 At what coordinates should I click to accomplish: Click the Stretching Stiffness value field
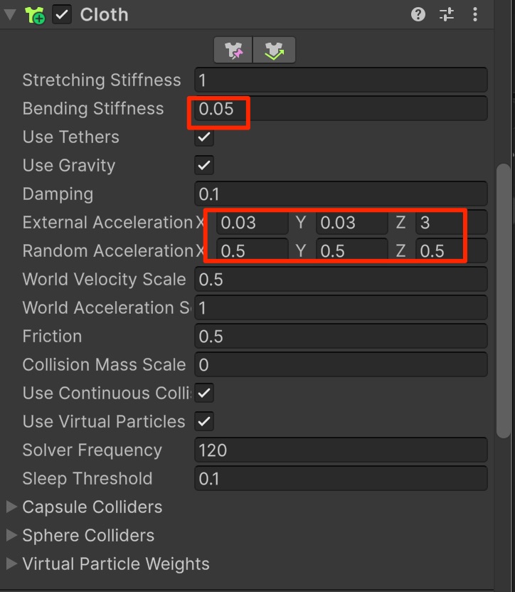coord(341,80)
